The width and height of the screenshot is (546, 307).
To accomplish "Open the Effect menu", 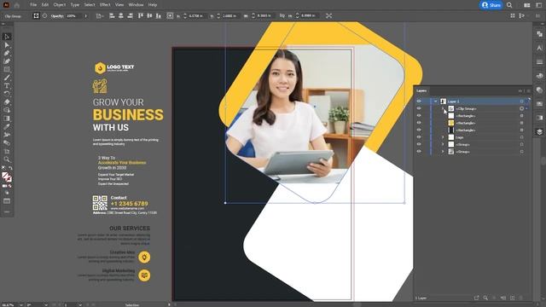I will point(105,5).
